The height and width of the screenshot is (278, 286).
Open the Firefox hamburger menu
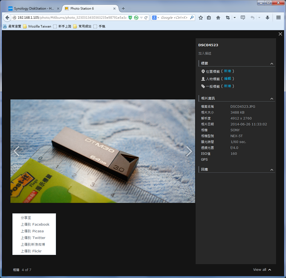click(x=278, y=18)
